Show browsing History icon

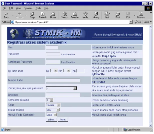pos(96,14)
